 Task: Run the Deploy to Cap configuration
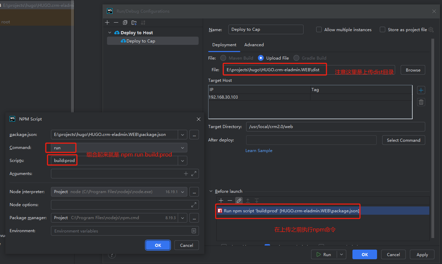324,254
